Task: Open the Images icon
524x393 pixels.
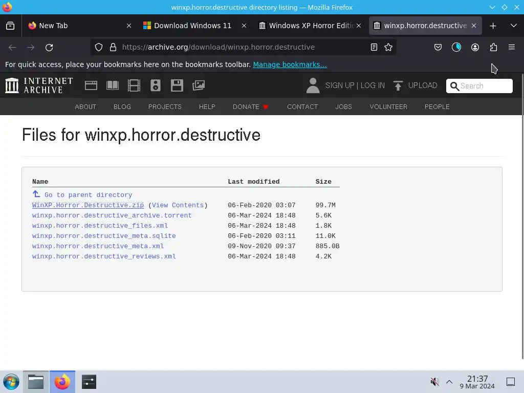Action: (199, 85)
